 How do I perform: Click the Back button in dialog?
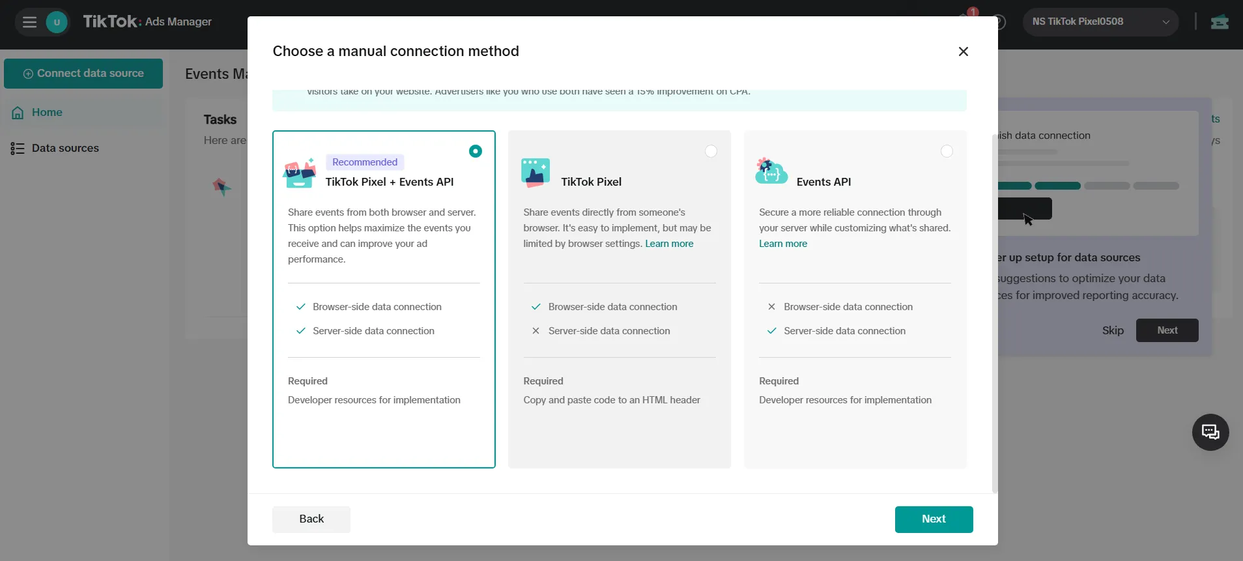(x=311, y=519)
